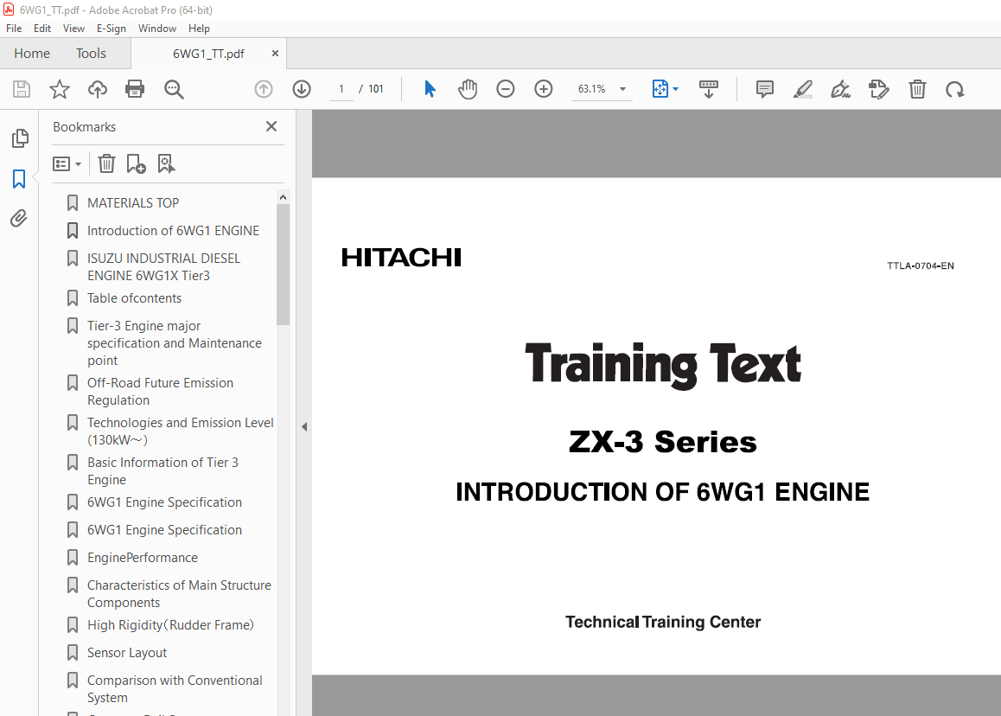Open the Edit menu
This screenshot has width=1001, height=716.
pyautogui.click(x=42, y=28)
